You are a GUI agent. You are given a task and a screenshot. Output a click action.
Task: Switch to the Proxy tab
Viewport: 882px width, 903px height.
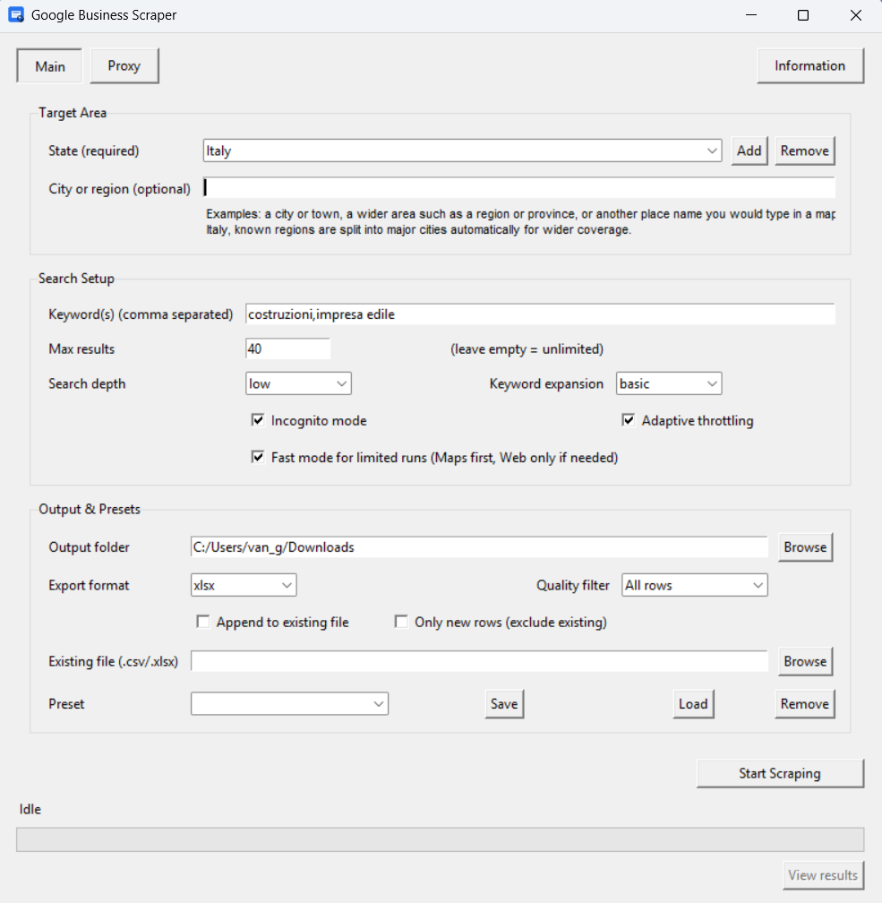[124, 66]
